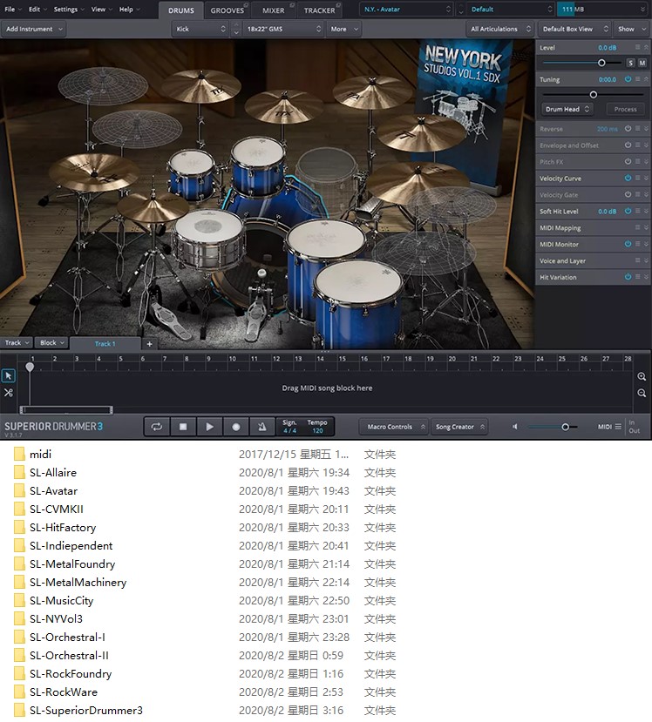
Task: Disable the Velocity Curve power button
Action: (628, 179)
